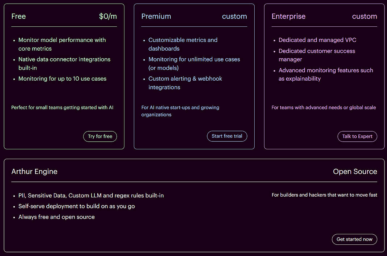Click the '$0/m' price label
The height and width of the screenshot is (256, 387).
pos(108,16)
